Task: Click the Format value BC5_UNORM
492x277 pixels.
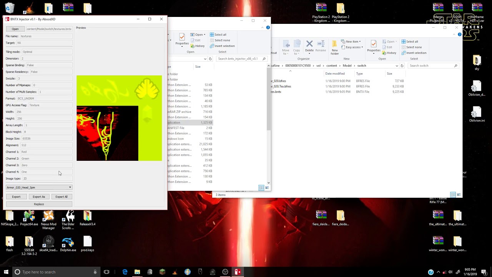Action: click(44, 98)
